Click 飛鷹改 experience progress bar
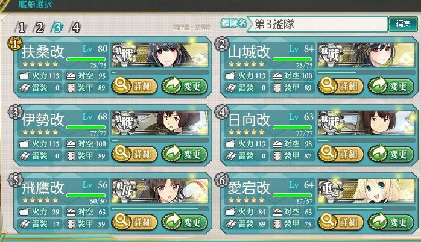This screenshot has width=421, height=242. (x=160, y=208)
